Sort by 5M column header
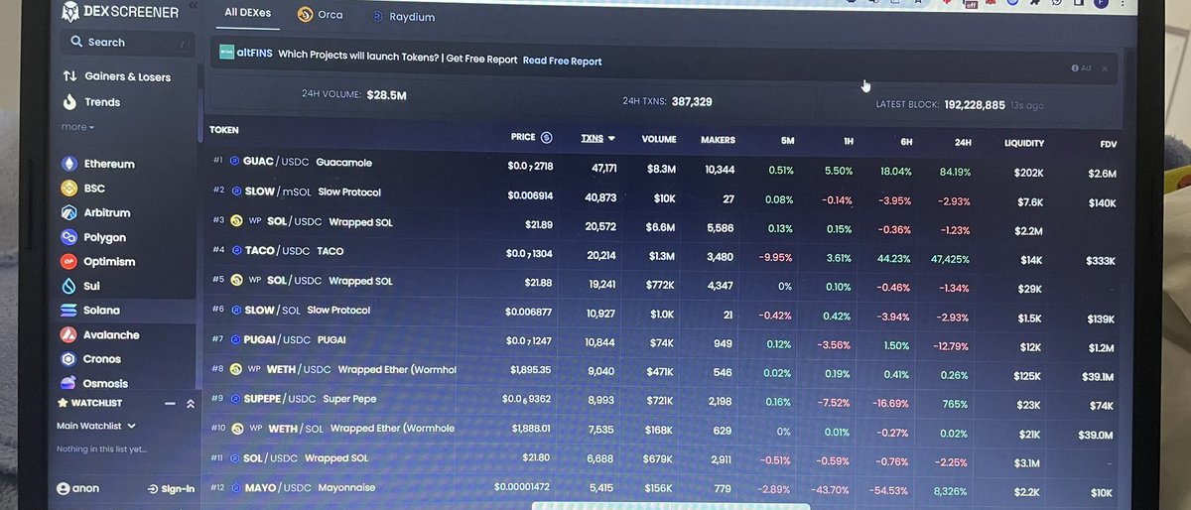The image size is (1191, 510). coord(787,141)
